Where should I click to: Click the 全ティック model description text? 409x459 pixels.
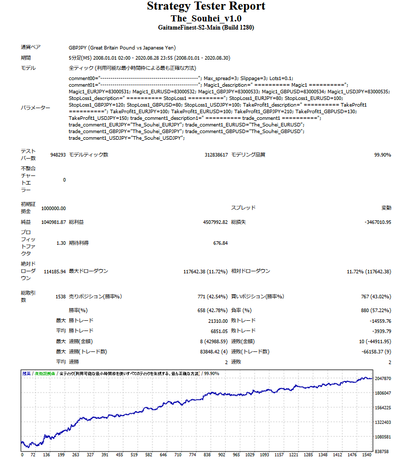[x=132, y=68]
